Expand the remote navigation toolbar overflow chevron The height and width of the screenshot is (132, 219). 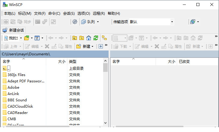216,36
